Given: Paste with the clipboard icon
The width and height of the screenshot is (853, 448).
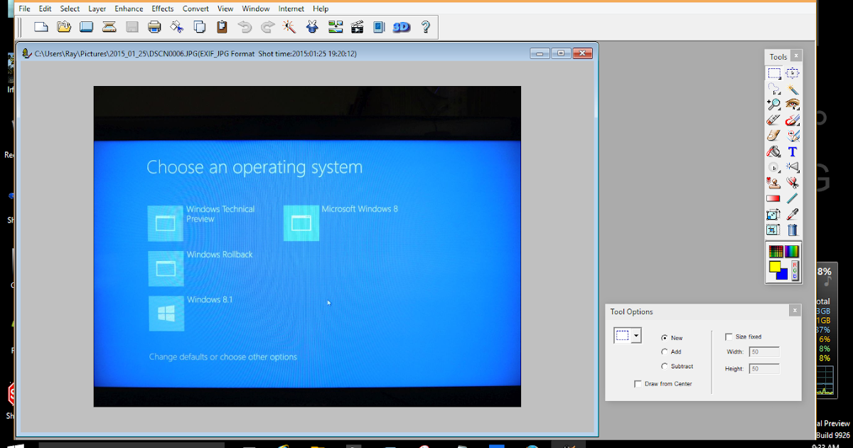Looking at the screenshot, I should (x=222, y=27).
